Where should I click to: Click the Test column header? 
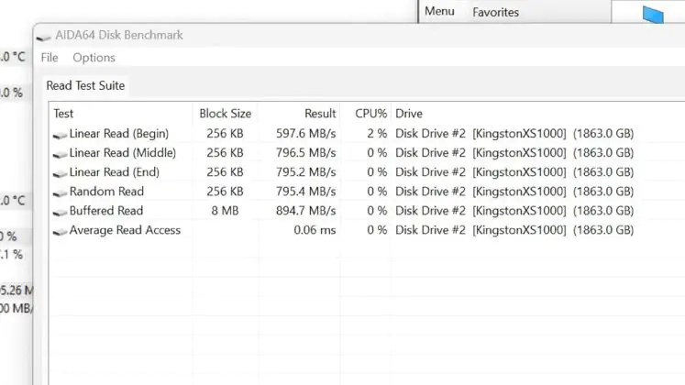[x=63, y=114]
